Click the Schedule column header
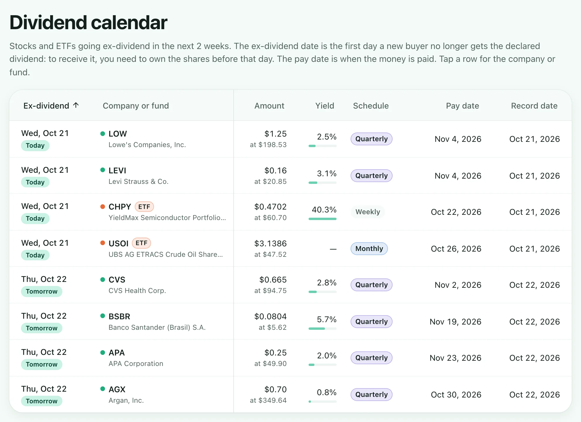 (x=371, y=106)
